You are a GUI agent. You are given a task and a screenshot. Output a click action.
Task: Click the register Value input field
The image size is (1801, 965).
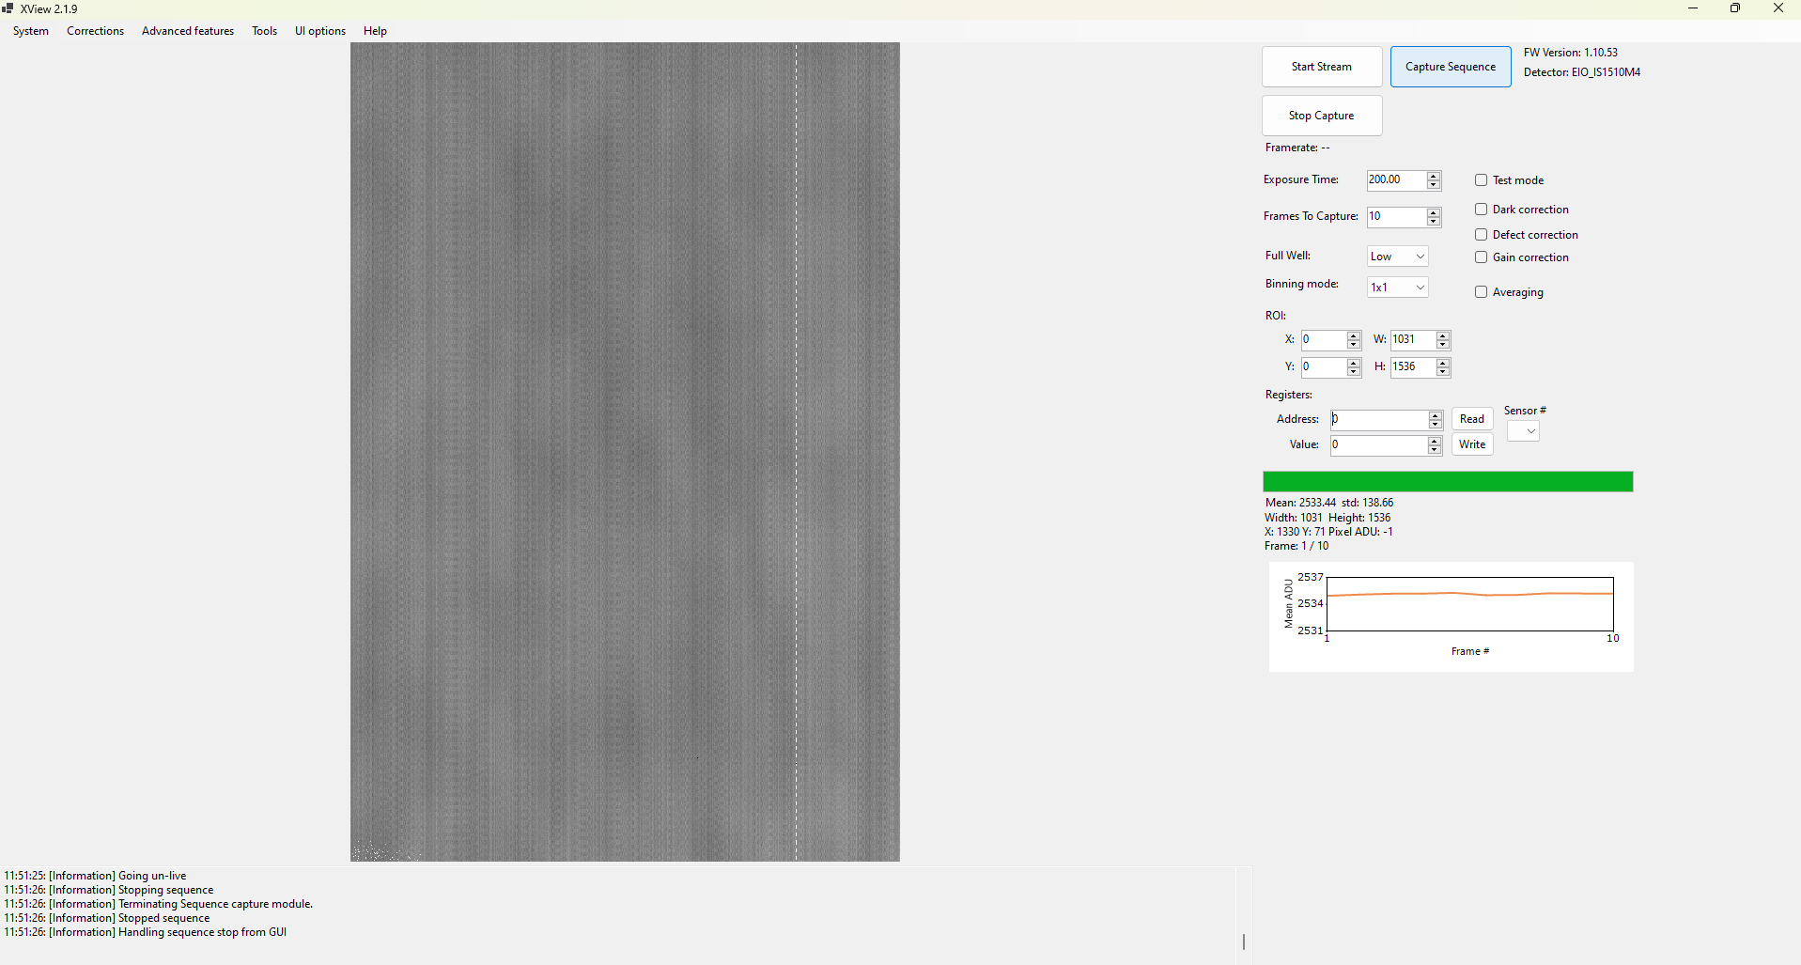1378,445
